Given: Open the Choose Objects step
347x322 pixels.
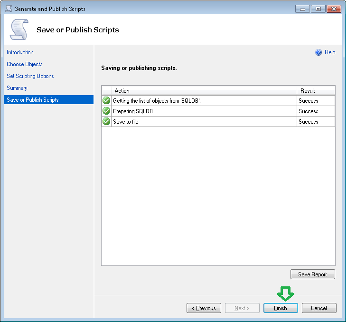Looking at the screenshot, I should click(25, 64).
